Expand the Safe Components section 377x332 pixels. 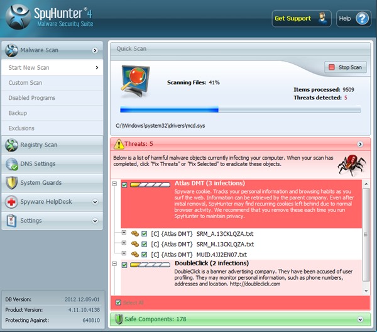[360, 319]
